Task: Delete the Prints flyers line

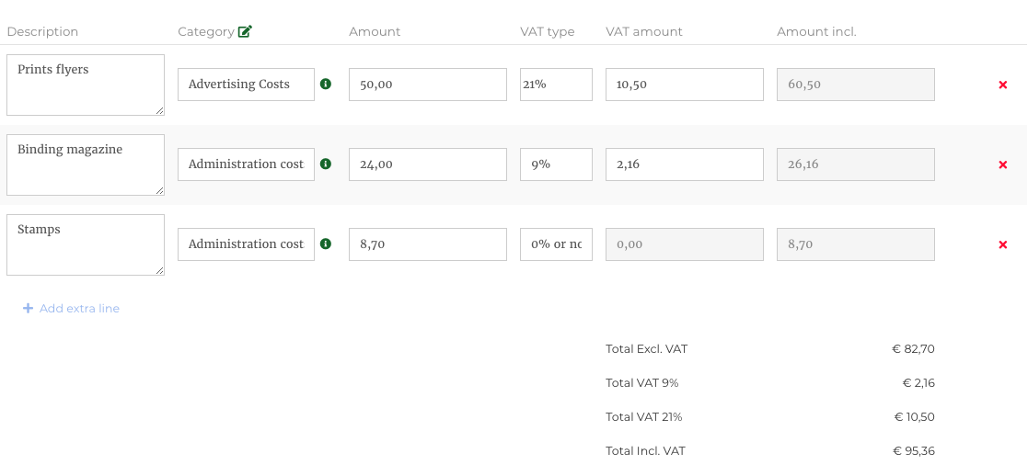Action: [1003, 85]
